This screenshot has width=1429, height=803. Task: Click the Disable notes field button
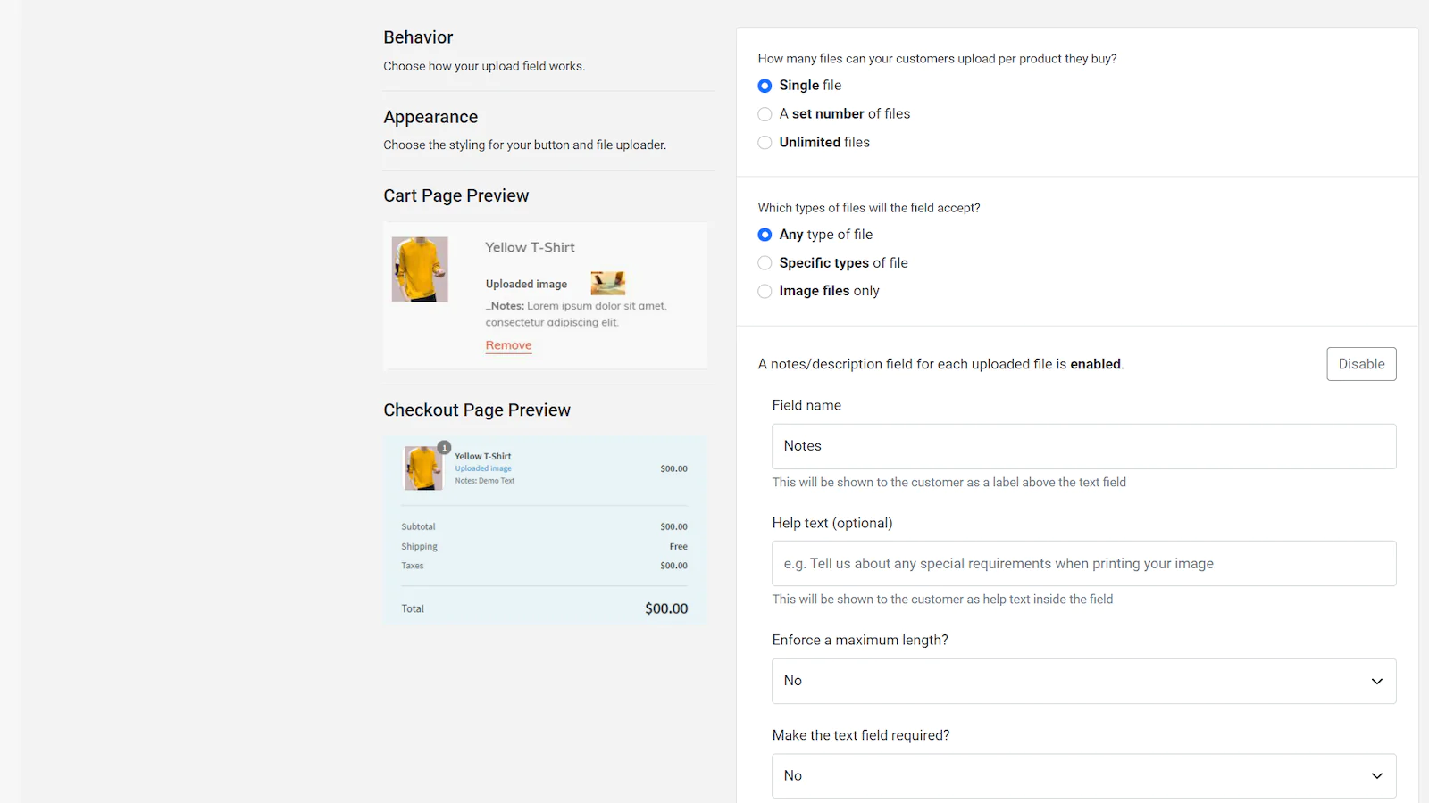point(1360,364)
